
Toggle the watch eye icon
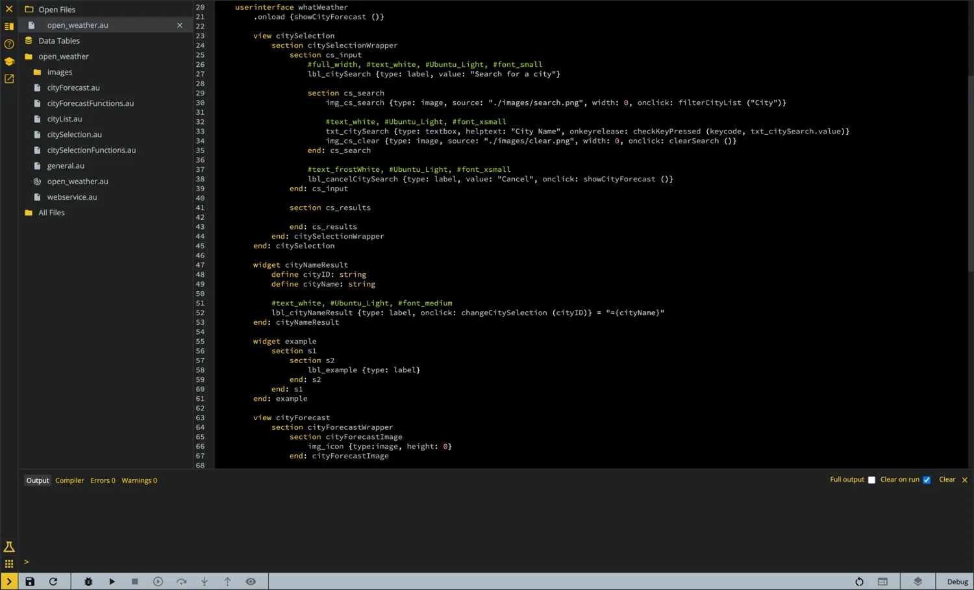[x=251, y=582]
